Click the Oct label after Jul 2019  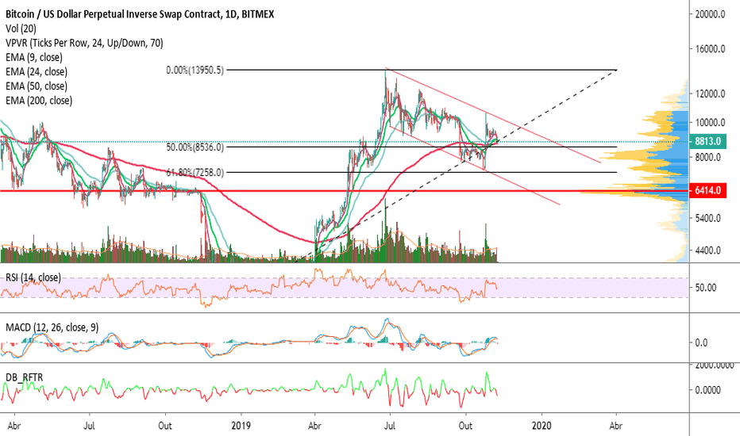465,426
